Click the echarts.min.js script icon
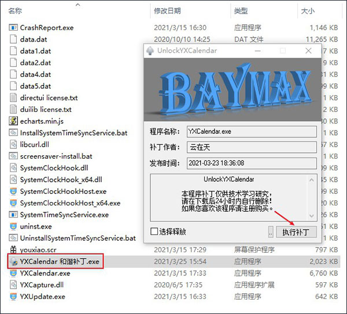Viewport: 347px width, 314px height. pos(13,121)
